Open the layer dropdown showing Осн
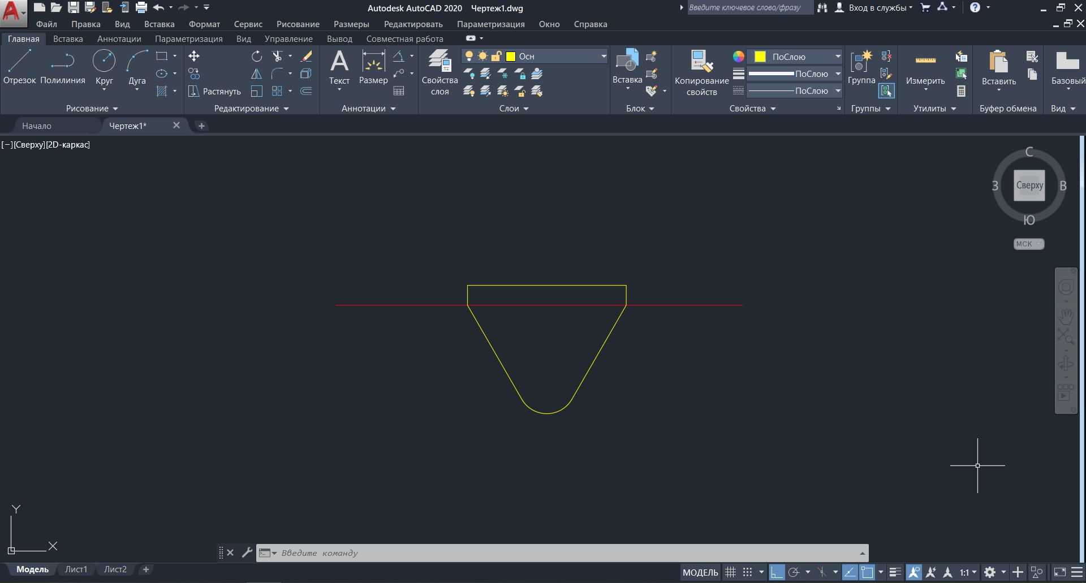This screenshot has height=583, width=1086. [535, 56]
